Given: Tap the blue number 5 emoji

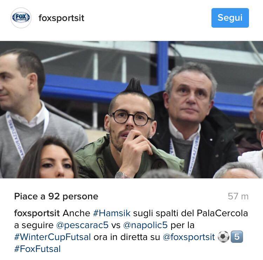Looking at the screenshot, I should tap(237, 237).
